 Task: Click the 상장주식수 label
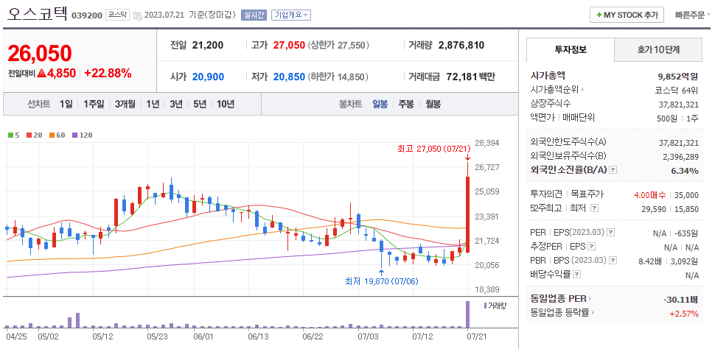550,103
